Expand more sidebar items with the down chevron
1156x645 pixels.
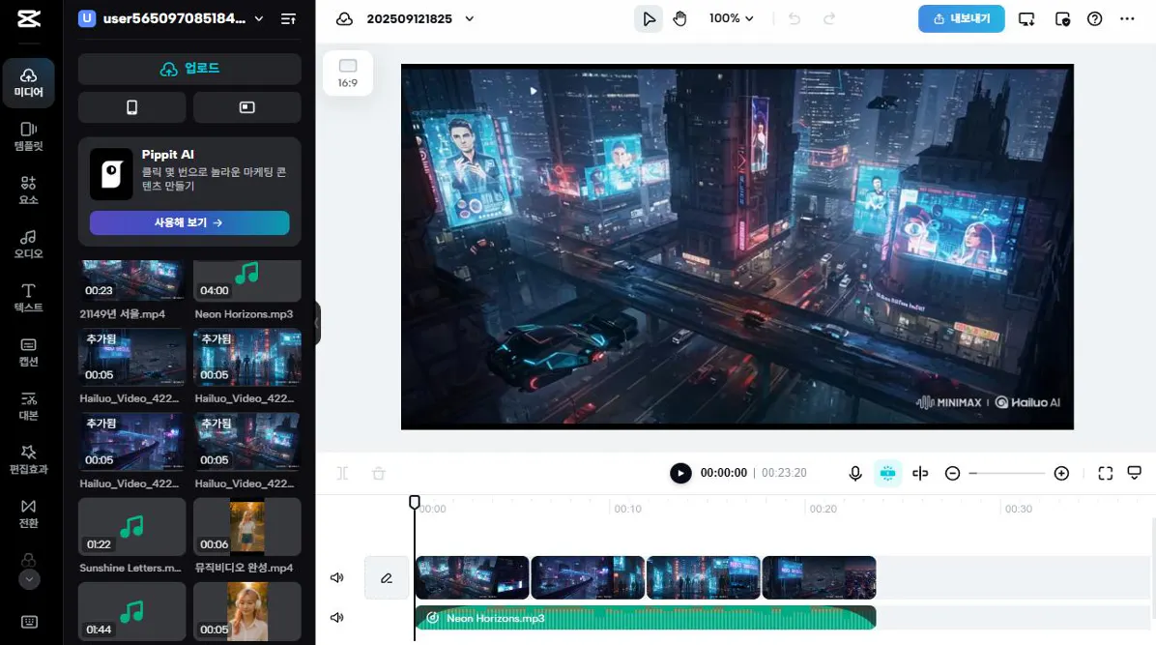(29, 579)
